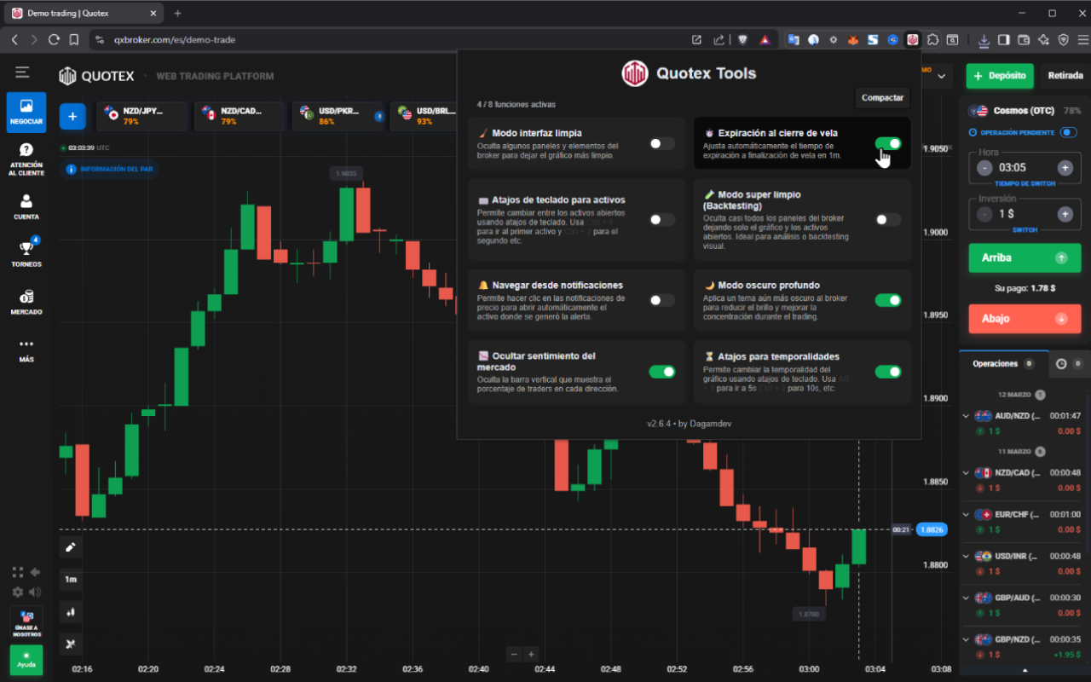
Task: Expand the EUR/CHF operation row
Action: point(966,515)
